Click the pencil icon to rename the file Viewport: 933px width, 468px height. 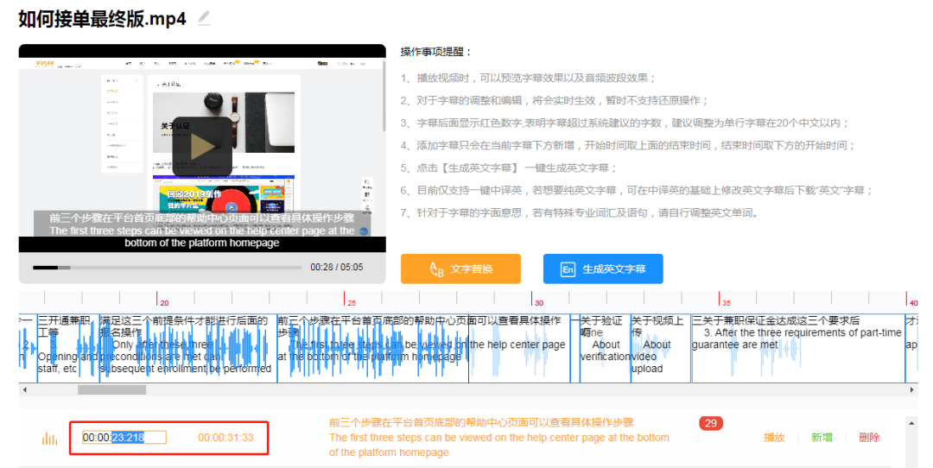pyautogui.click(x=204, y=17)
